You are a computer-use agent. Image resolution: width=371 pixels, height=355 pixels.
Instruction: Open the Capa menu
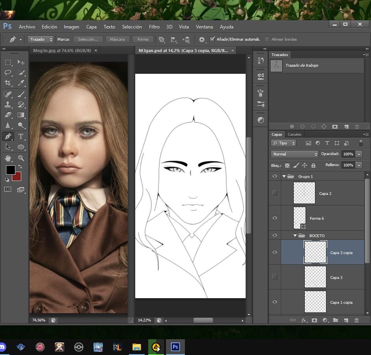(x=91, y=27)
